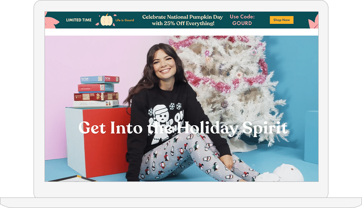The height and width of the screenshot is (208, 362).
Task: Click pink leaf decoration at banner's right
Action: [314, 22]
